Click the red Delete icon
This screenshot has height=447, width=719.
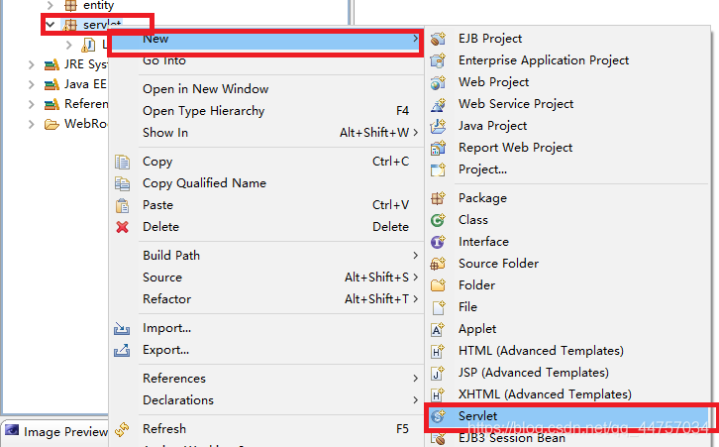click(x=123, y=227)
